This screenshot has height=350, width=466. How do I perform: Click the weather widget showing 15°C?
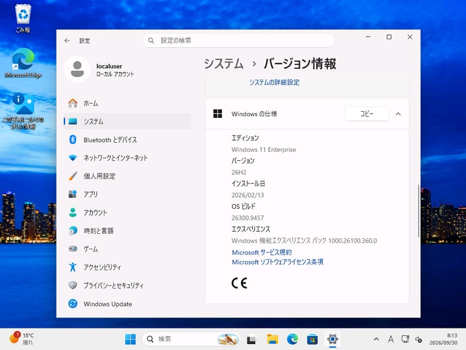click(22, 339)
